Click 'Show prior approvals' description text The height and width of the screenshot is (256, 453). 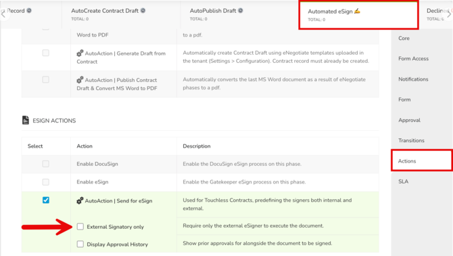pos(257,243)
